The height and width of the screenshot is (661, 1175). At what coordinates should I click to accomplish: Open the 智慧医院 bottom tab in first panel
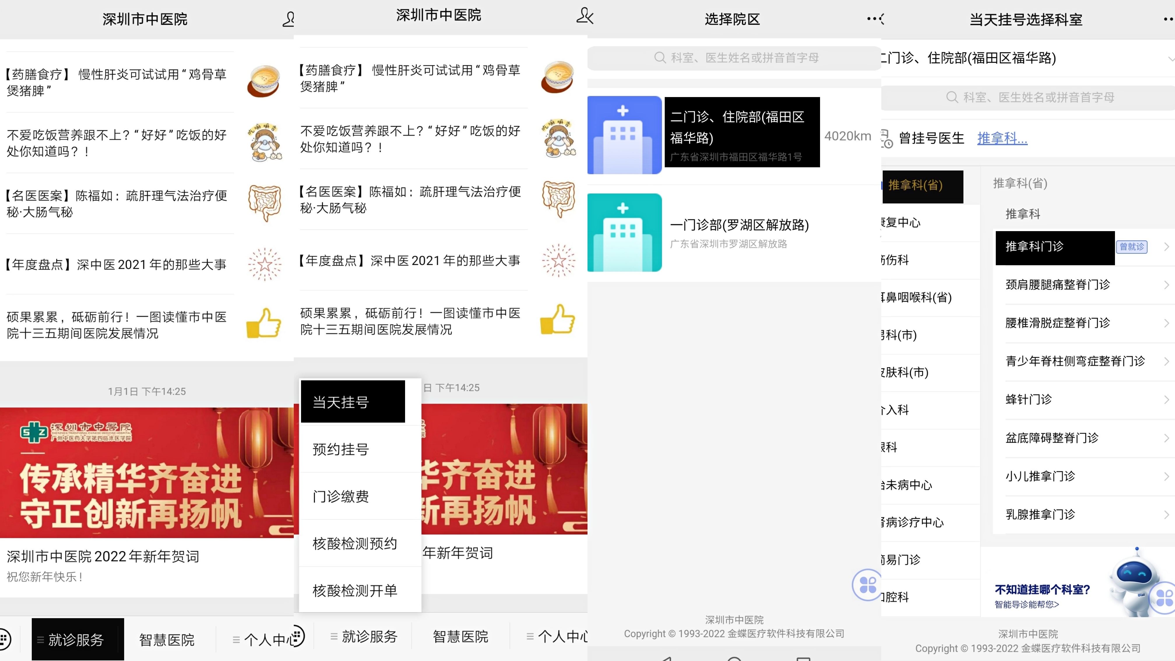coord(167,639)
